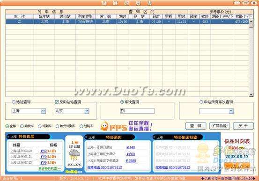
Task: Click the 车次 column header
Action: tap(20, 16)
